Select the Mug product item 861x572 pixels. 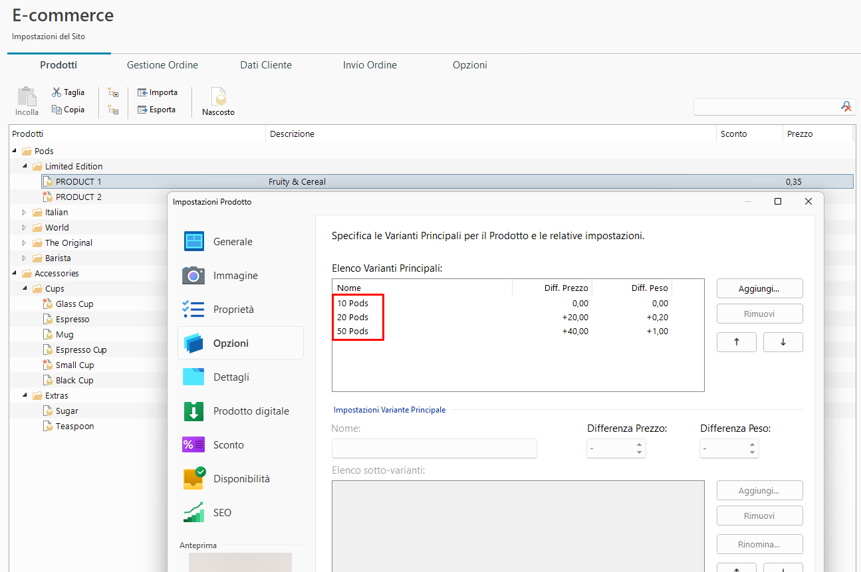64,334
